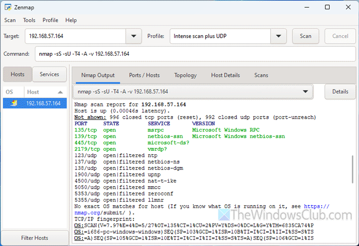This screenshot has height=246, width=359.
Task: Expand the Profile dropdown arrow
Action: [278, 36]
